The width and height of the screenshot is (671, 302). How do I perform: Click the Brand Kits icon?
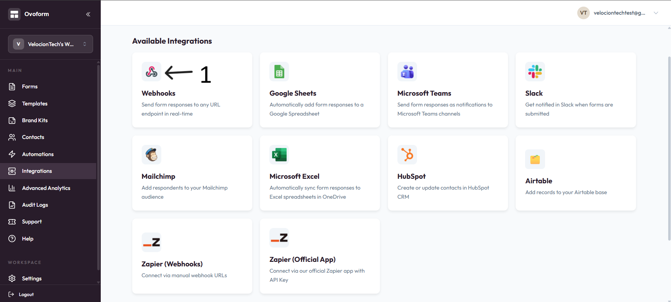click(x=12, y=120)
